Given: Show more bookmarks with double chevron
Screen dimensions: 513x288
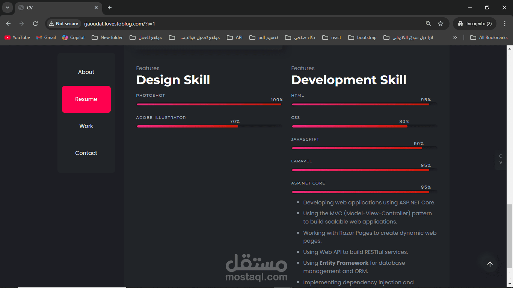Looking at the screenshot, I should pos(455,37).
